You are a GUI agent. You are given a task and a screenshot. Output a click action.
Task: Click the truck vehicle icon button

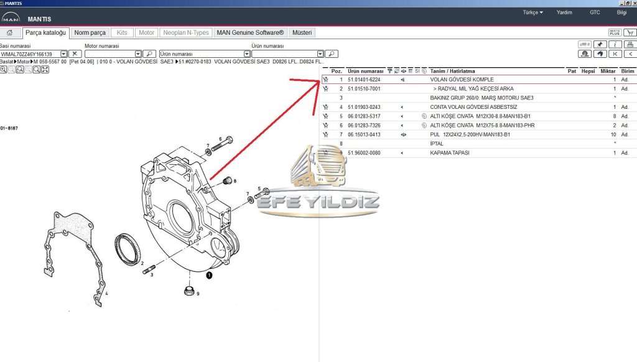pyautogui.click(x=585, y=44)
